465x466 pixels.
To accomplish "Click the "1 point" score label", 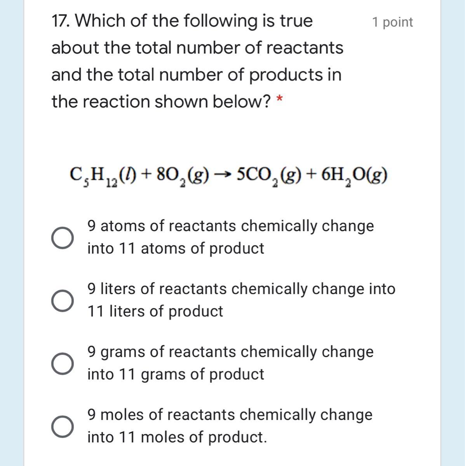I will [392, 22].
